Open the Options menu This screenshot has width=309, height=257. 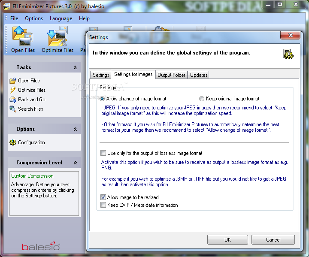tap(34, 18)
